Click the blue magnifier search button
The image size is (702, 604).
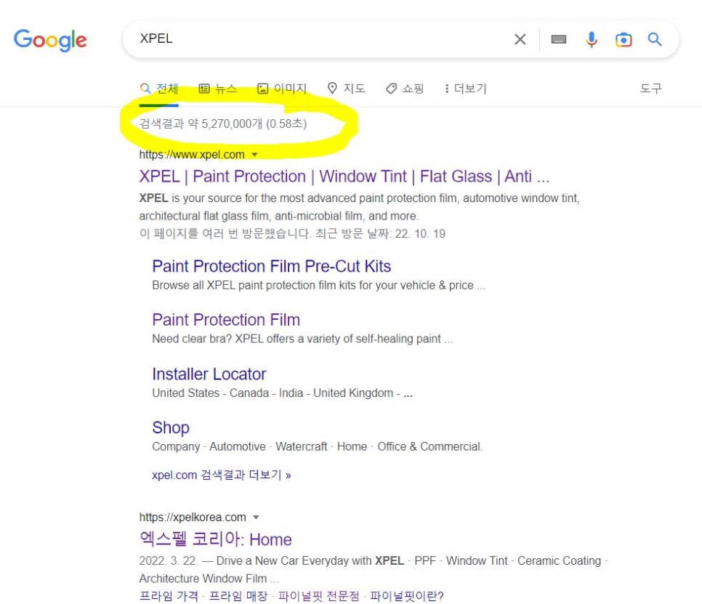(655, 39)
